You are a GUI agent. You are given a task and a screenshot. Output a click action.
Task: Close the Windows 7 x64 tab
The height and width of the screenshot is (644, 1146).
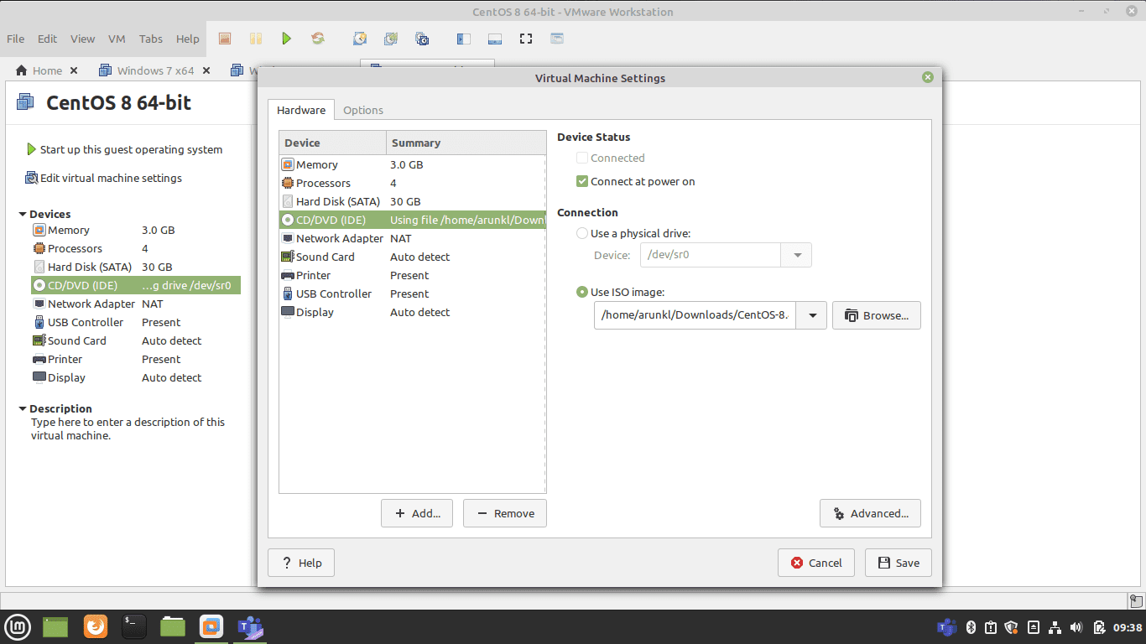click(x=206, y=70)
